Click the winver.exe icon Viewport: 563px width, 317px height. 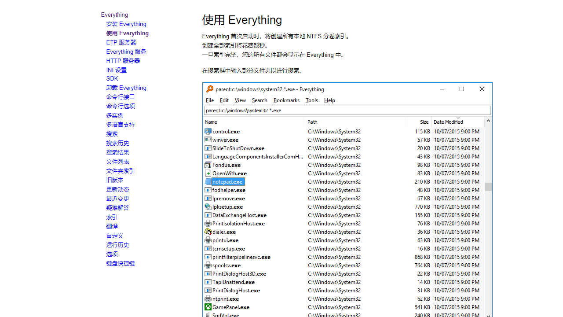(x=208, y=140)
